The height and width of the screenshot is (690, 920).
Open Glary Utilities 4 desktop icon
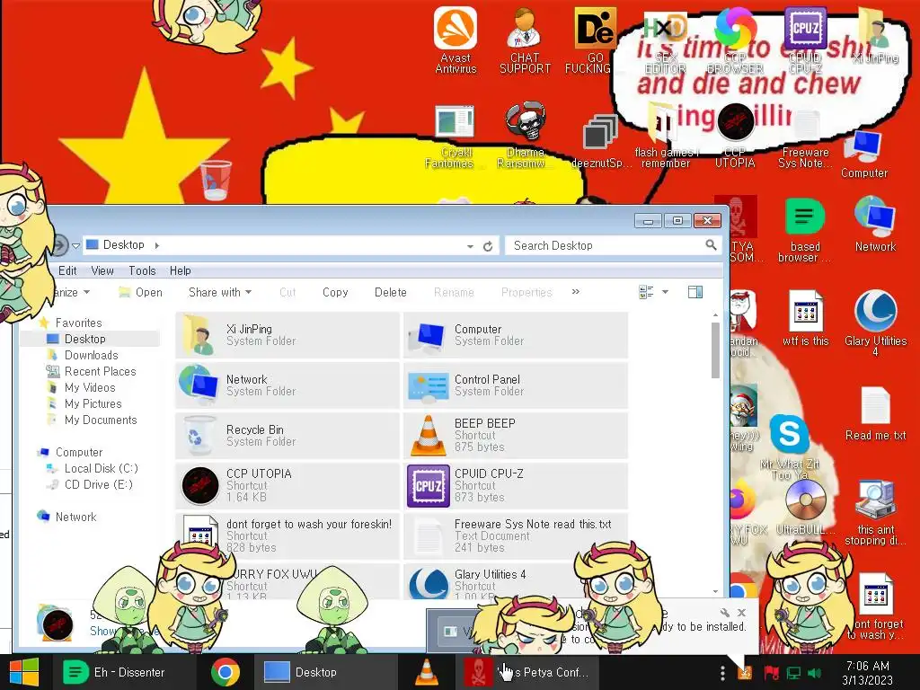(875, 323)
